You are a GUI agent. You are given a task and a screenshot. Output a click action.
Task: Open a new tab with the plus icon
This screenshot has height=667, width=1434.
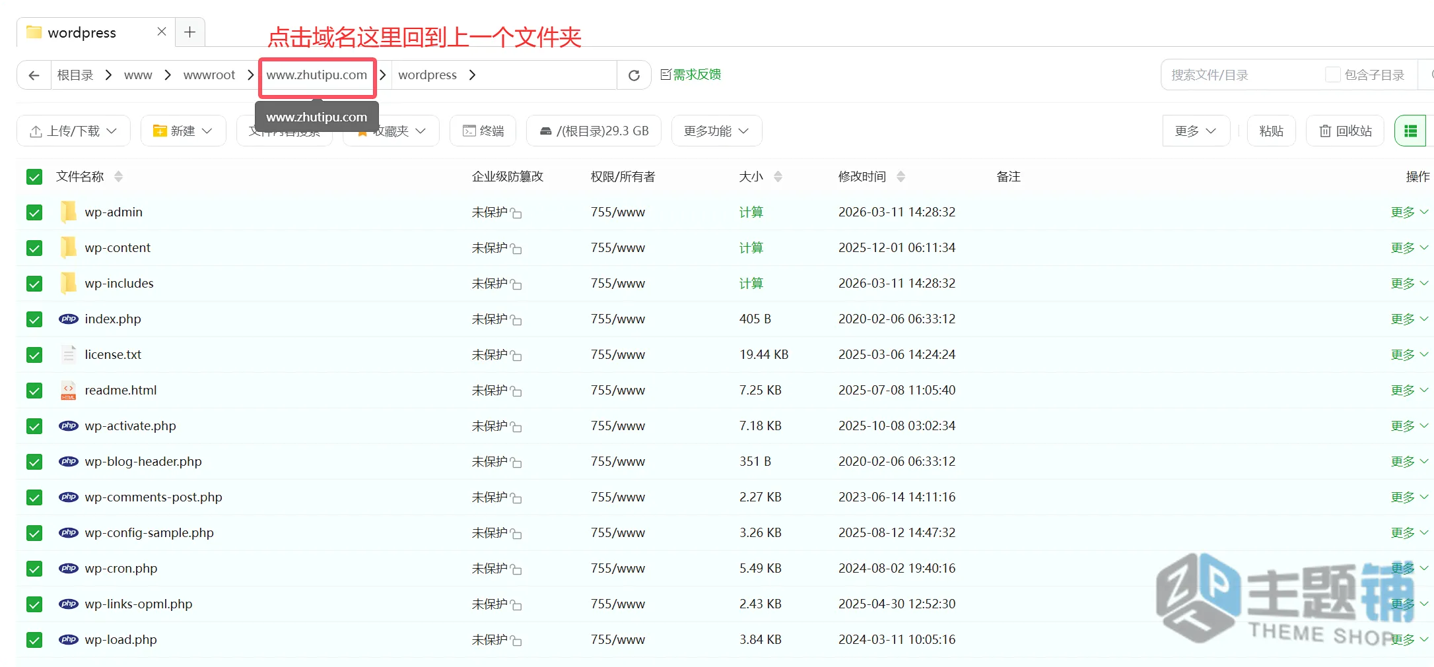click(x=189, y=32)
